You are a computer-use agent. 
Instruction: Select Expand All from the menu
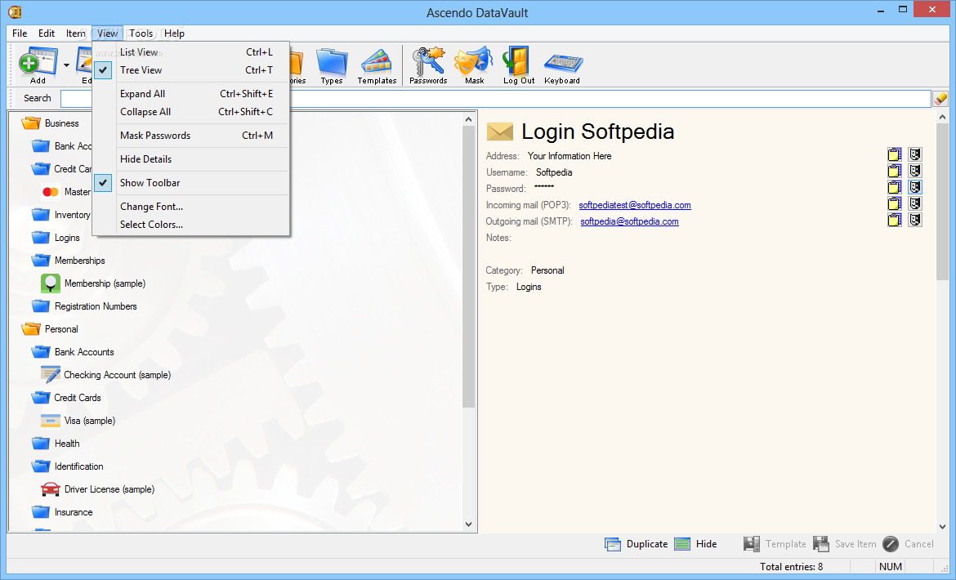191,94
